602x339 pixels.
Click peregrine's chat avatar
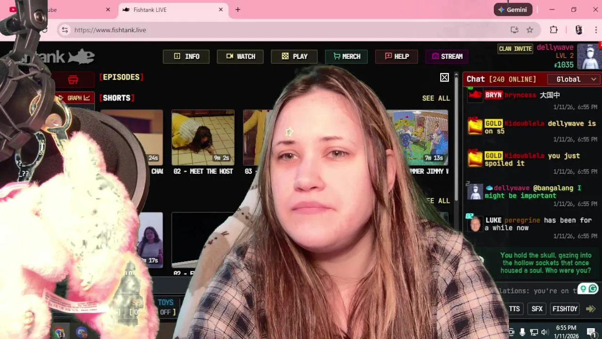pyautogui.click(x=475, y=224)
